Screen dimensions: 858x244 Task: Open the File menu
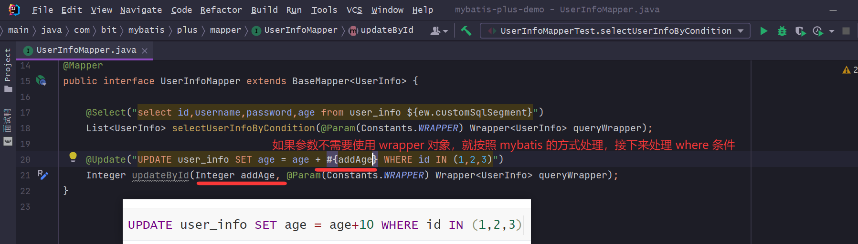click(42, 10)
